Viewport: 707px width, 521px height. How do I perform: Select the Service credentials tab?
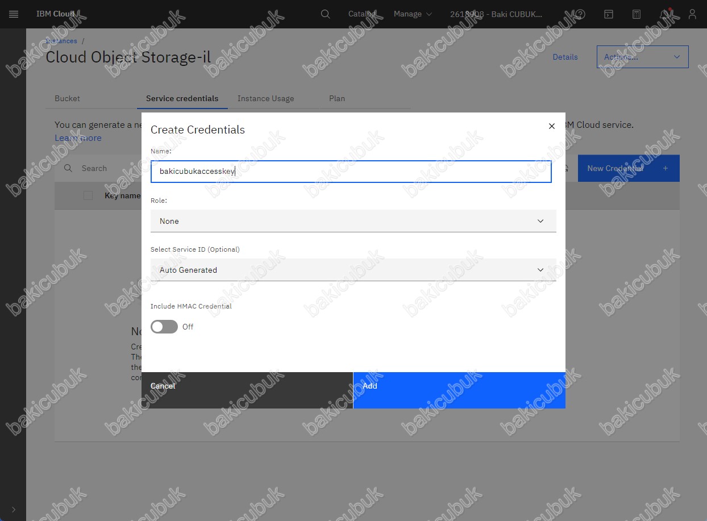tap(182, 98)
